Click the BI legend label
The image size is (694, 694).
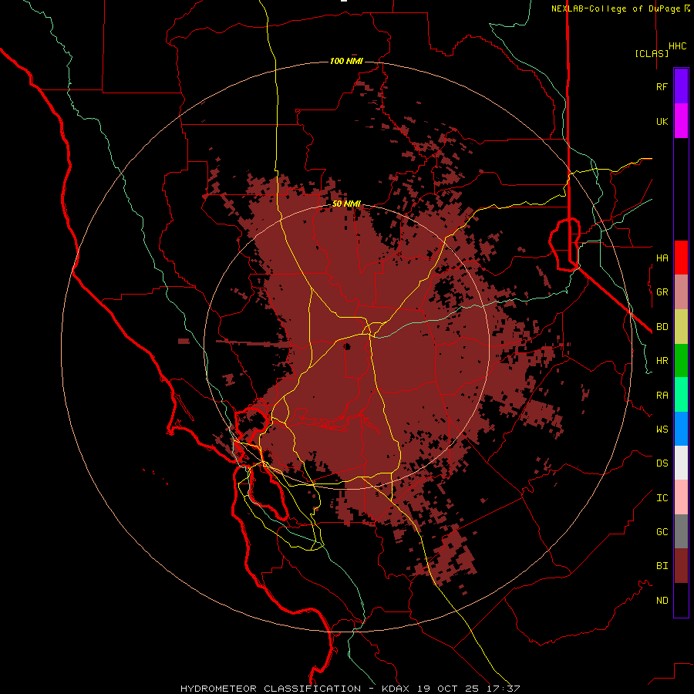[x=662, y=566]
